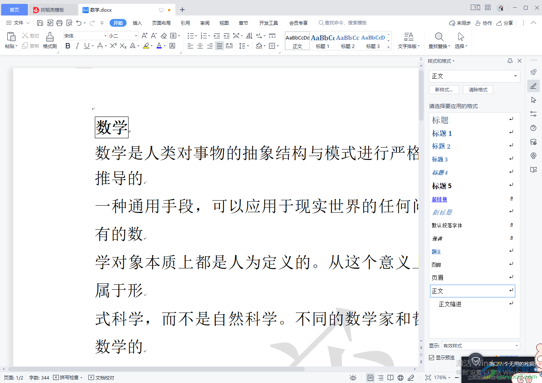Open the 审阅 ribbon tab
Screen dimensions: 542x383
tap(205, 23)
